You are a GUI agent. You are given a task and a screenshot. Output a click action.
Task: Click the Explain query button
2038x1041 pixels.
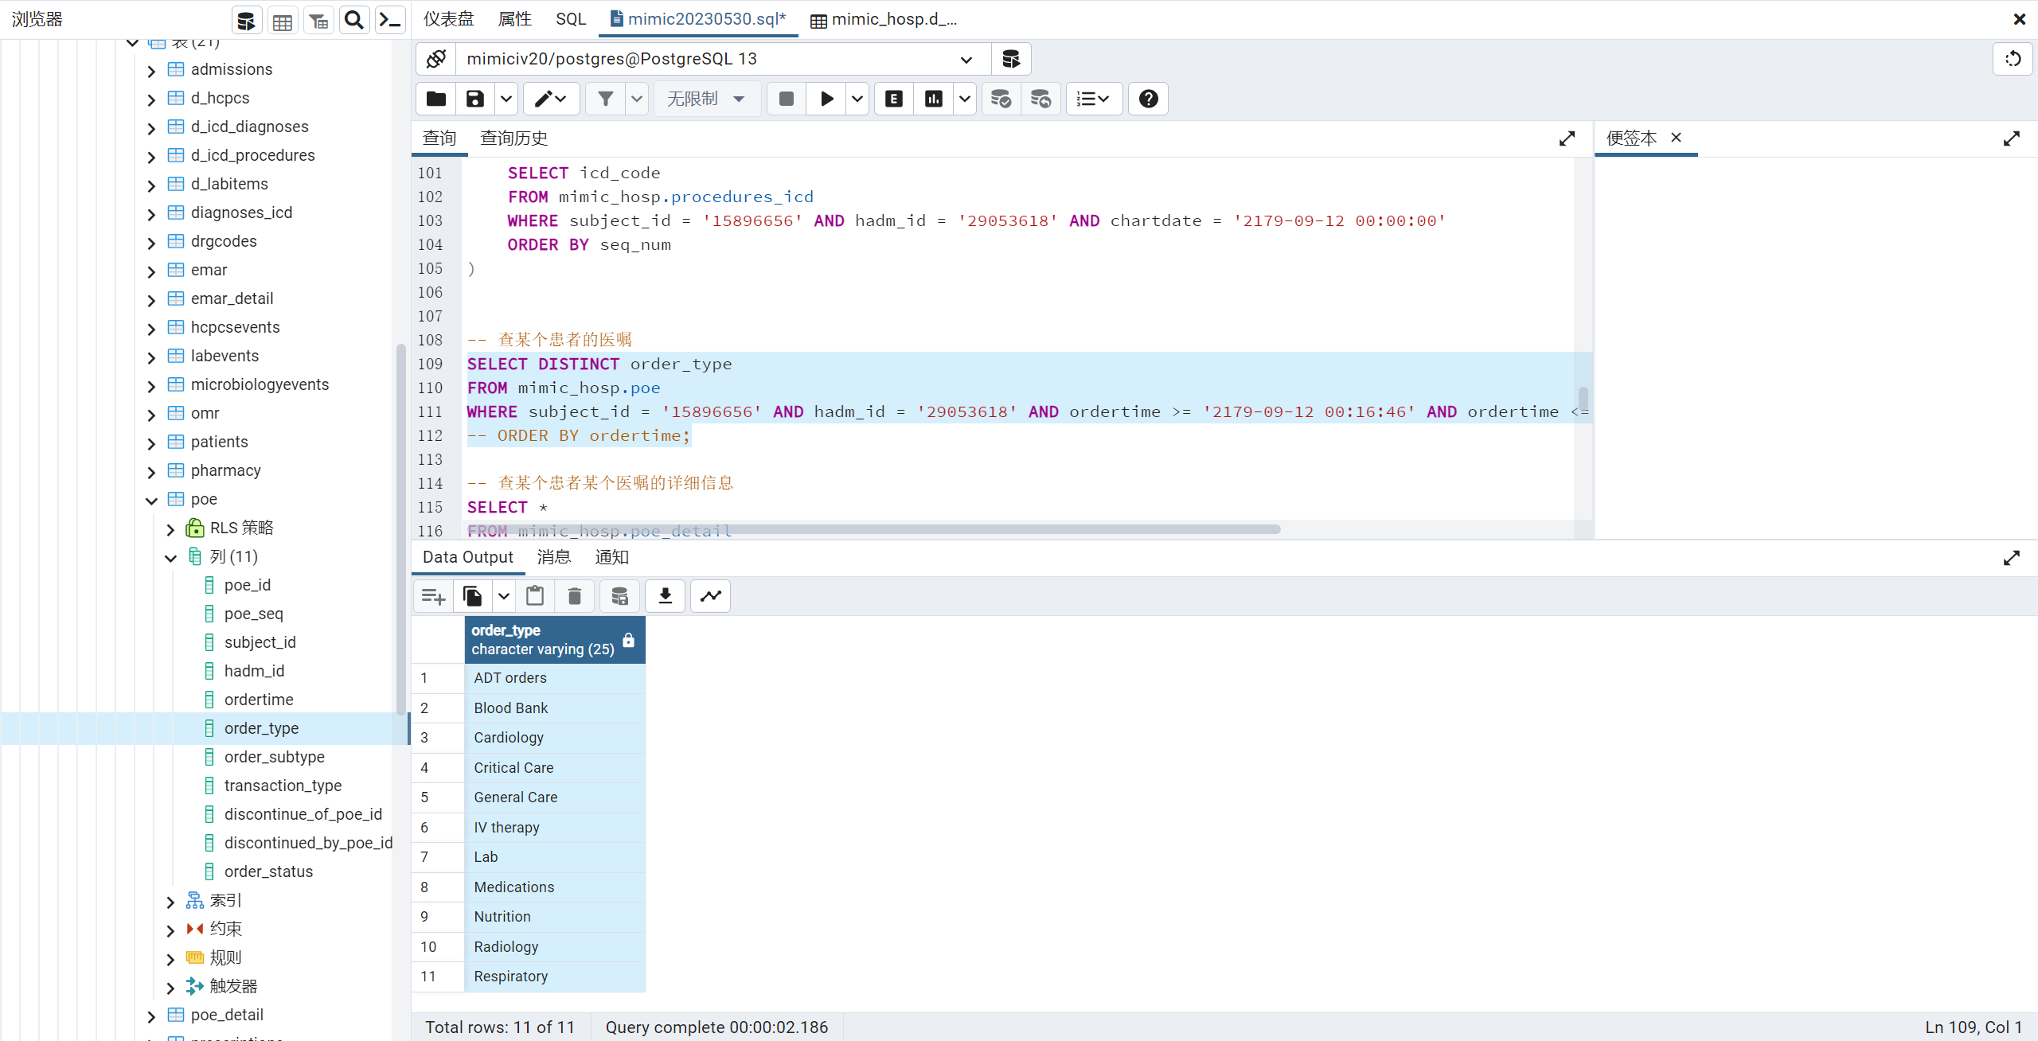point(893,99)
